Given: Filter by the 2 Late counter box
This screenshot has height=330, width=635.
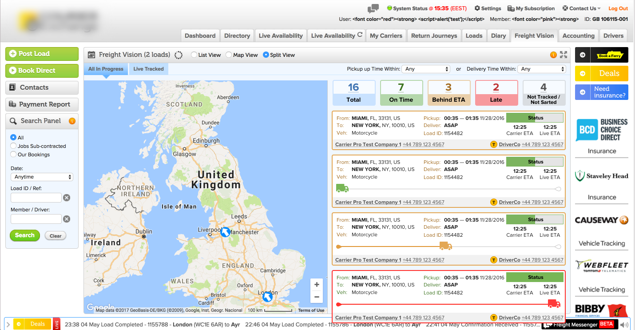Looking at the screenshot, I should [x=496, y=93].
